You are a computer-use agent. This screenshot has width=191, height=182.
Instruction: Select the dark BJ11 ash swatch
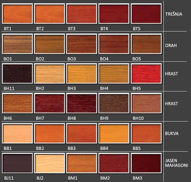18,164
